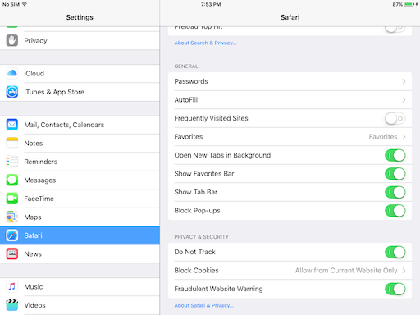Disable the Do Not Track switch

click(x=395, y=252)
